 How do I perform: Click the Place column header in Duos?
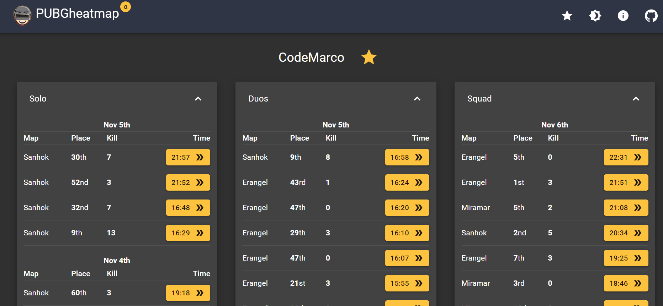pyautogui.click(x=299, y=138)
